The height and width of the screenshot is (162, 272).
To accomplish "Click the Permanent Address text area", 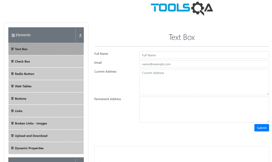I will 204,110.
